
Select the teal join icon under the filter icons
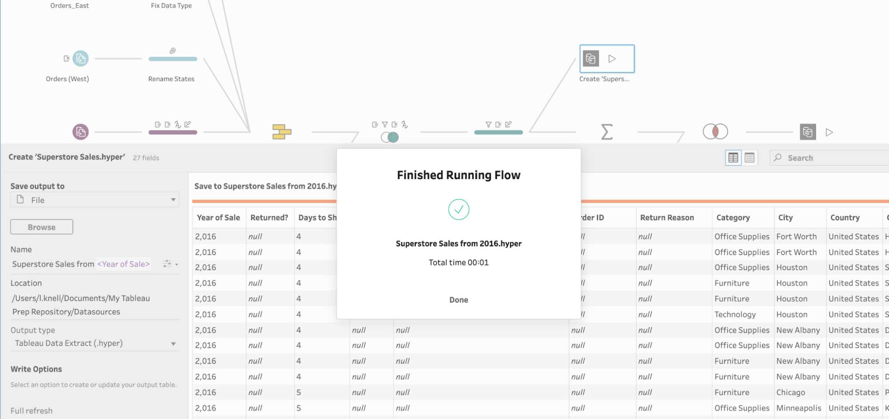[x=390, y=137]
